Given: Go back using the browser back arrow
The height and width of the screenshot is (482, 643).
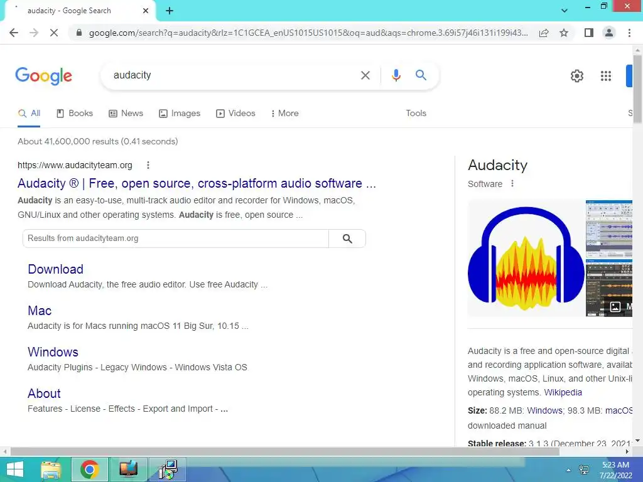Looking at the screenshot, I should 14,33.
